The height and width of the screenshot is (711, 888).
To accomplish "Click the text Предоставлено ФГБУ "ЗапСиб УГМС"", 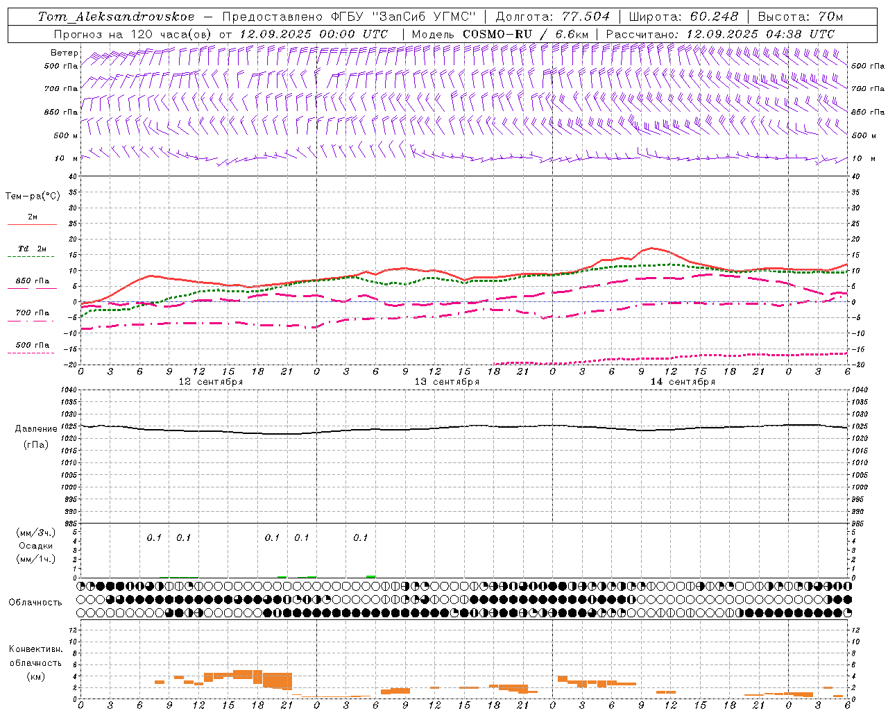I will (x=350, y=17).
